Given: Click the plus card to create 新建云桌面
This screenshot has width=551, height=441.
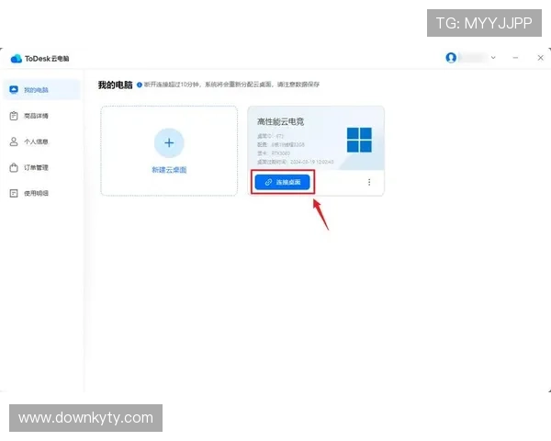Looking at the screenshot, I should point(169,151).
